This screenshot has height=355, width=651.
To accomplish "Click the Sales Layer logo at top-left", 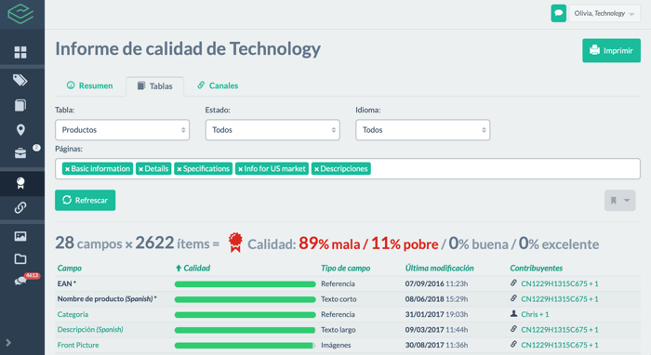I will (x=20, y=13).
